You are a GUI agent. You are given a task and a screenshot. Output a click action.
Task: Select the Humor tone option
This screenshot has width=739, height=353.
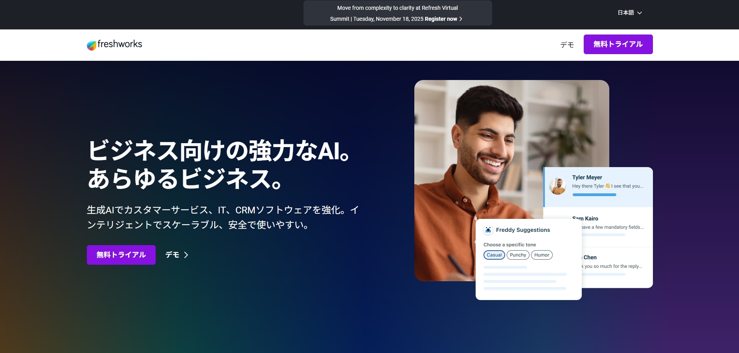pos(542,255)
